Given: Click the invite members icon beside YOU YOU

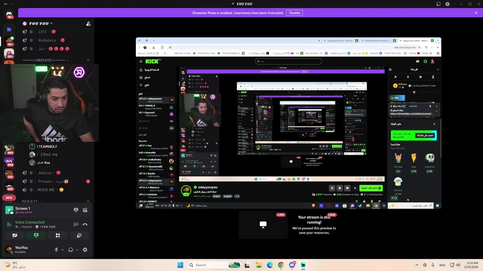Looking at the screenshot, I should (88, 24).
